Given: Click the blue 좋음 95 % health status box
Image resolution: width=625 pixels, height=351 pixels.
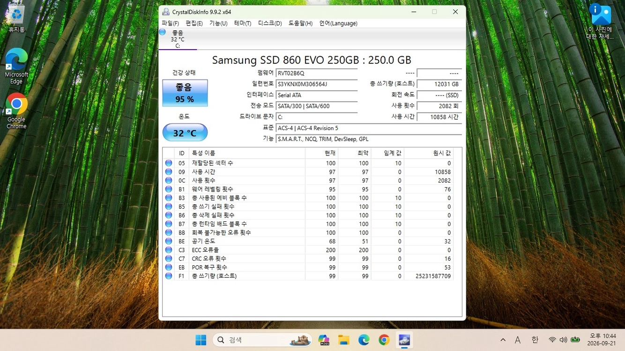Looking at the screenshot, I should [x=185, y=93].
